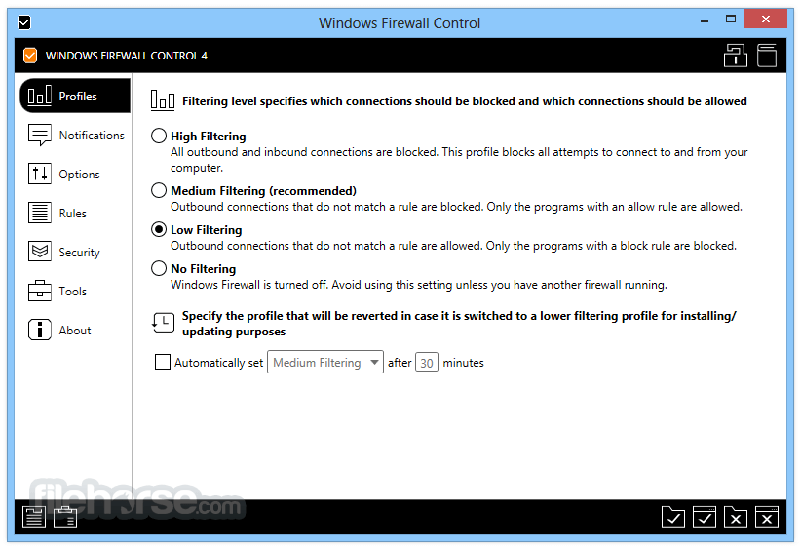
Task: Open the About info icon
Action: 39,330
